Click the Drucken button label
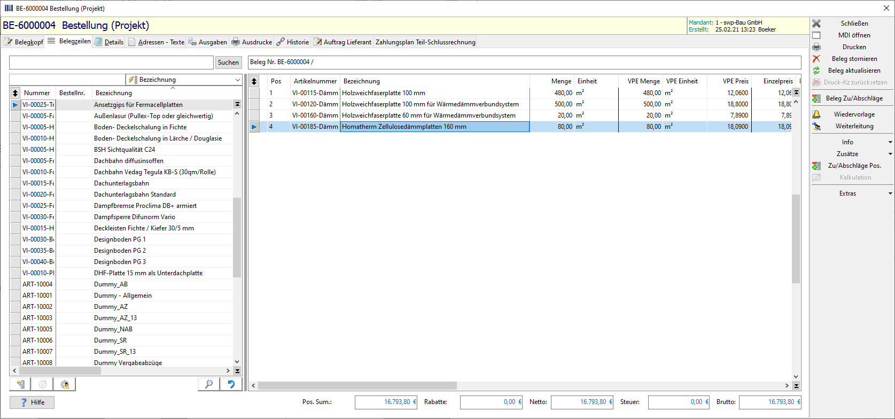 point(854,47)
